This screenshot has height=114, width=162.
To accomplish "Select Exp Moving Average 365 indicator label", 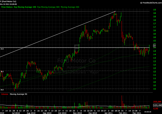I will 48,7.
